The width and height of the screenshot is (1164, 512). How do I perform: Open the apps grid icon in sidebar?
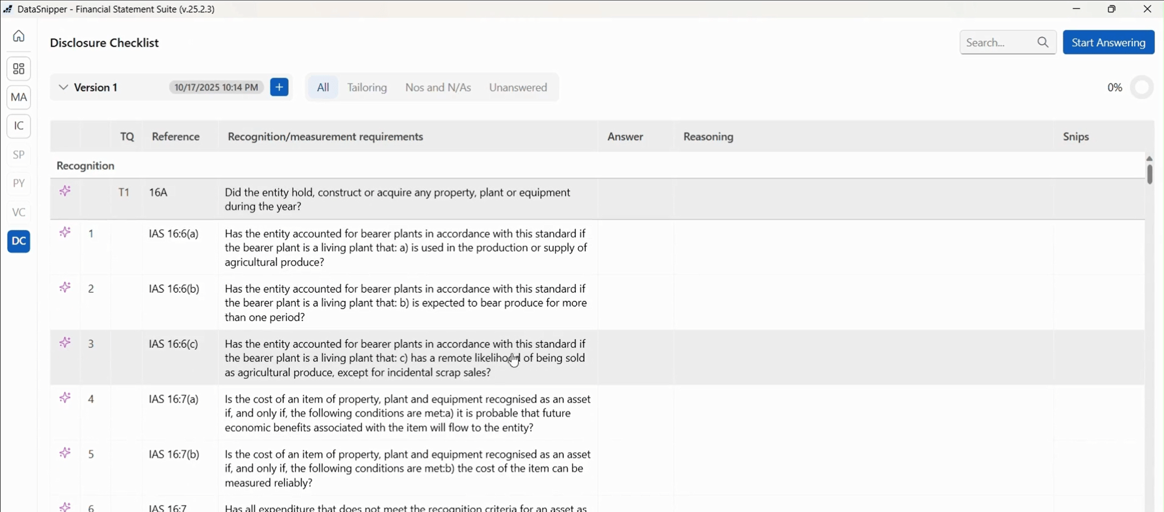(19, 69)
